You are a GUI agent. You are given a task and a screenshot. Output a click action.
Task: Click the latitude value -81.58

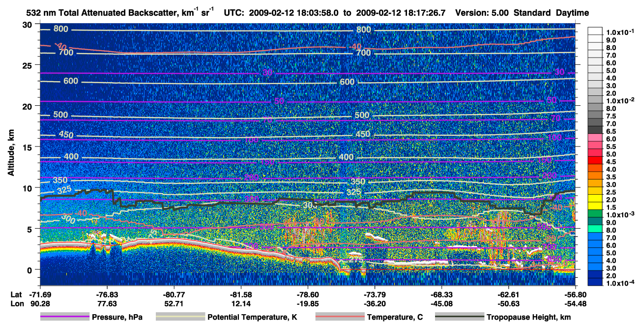(241, 295)
